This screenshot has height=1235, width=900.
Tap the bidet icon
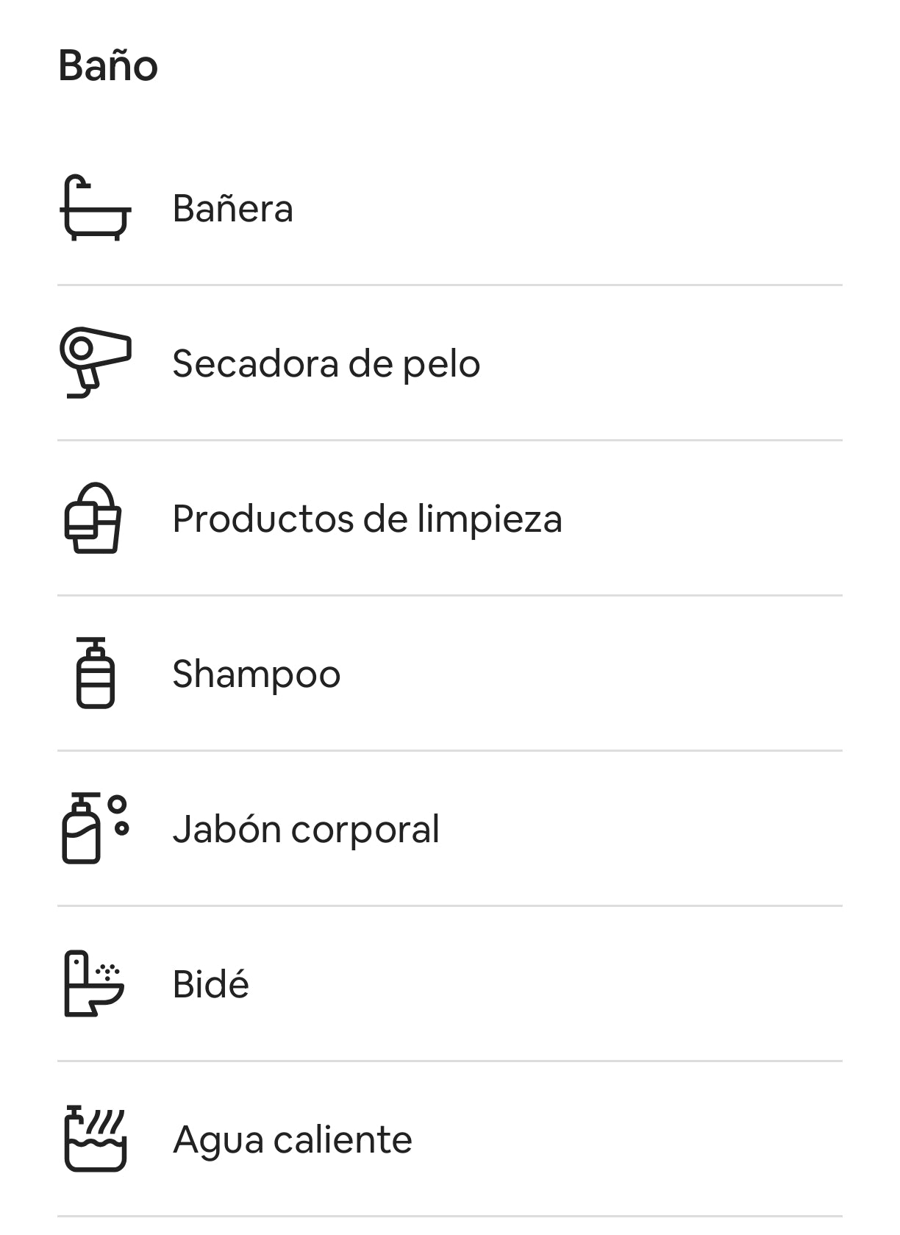tap(94, 983)
